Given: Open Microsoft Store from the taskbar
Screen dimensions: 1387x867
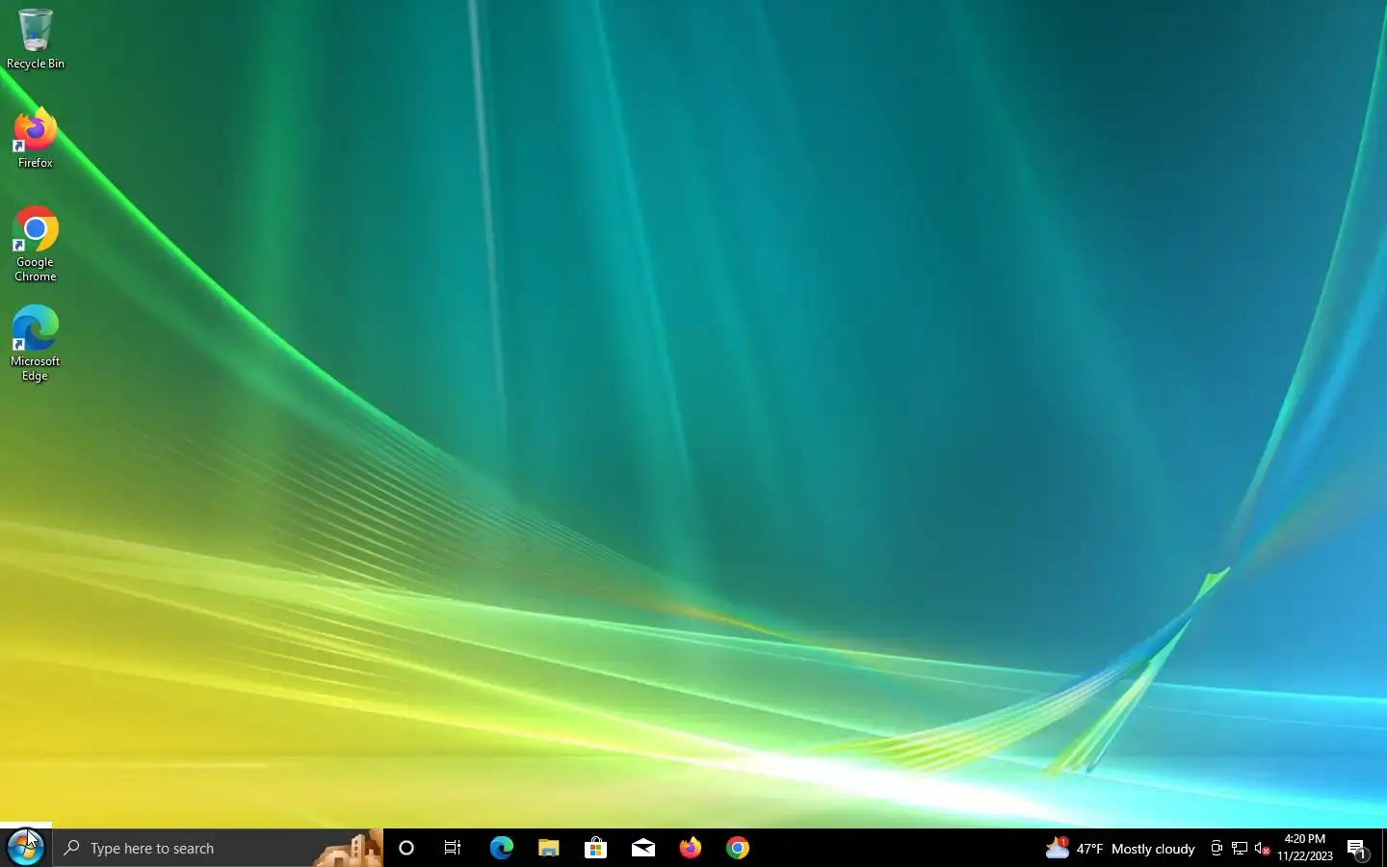Looking at the screenshot, I should pos(595,848).
